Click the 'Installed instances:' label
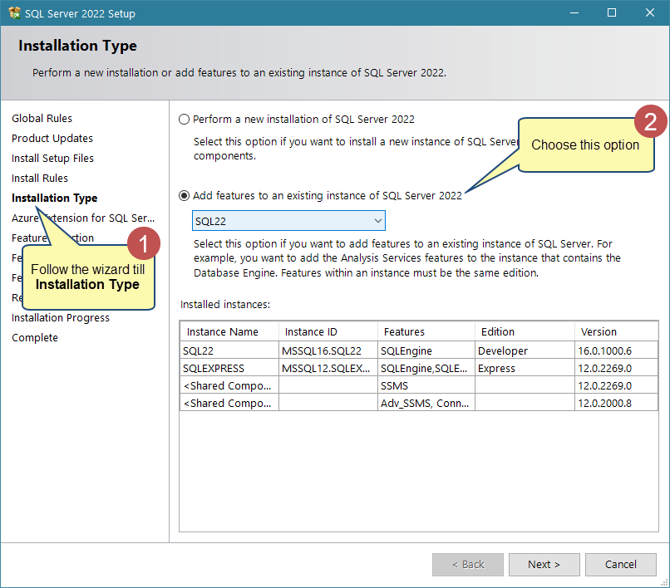The height and width of the screenshot is (588, 670). 225,305
